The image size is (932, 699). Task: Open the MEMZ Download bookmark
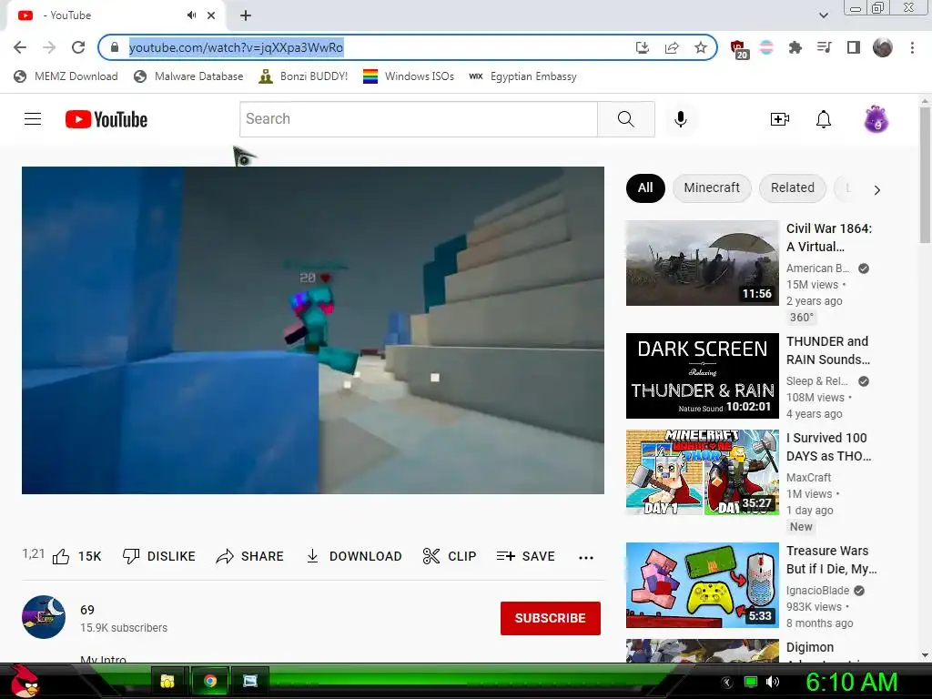click(66, 76)
